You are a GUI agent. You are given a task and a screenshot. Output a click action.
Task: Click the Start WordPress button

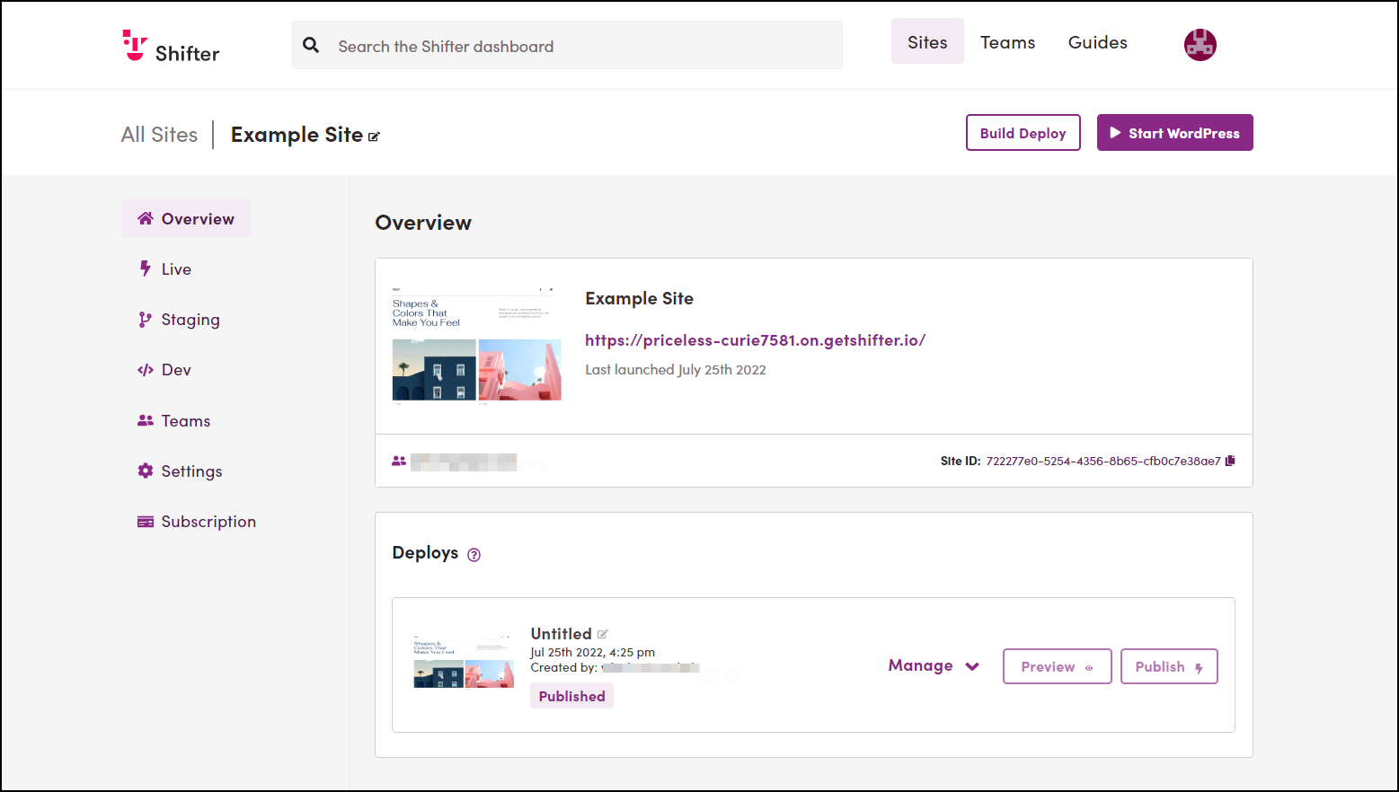click(x=1174, y=133)
